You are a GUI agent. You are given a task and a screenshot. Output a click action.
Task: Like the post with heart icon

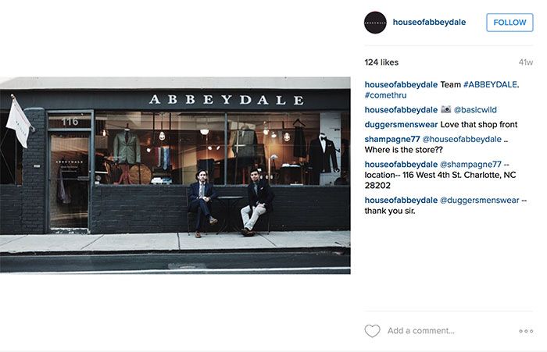pos(372,331)
